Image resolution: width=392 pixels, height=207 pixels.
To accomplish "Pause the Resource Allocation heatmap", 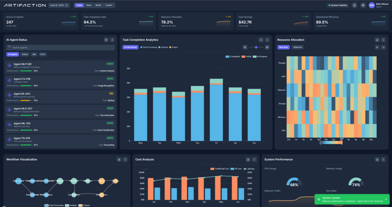I will tap(384, 47).
